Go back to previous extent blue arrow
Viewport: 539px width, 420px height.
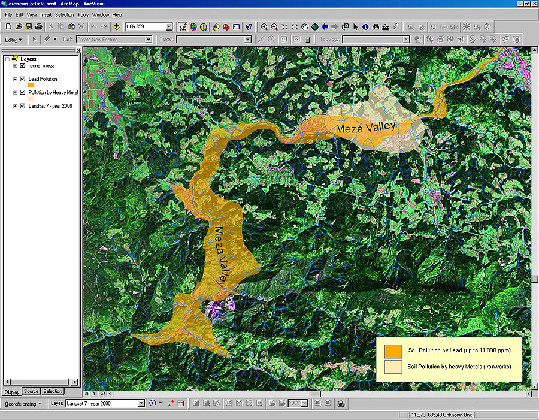pos(325,26)
